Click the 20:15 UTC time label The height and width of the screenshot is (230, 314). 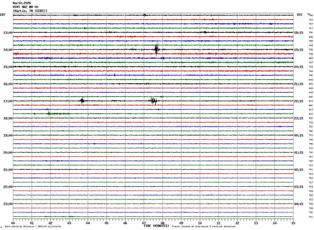pyautogui.click(x=299, y=67)
